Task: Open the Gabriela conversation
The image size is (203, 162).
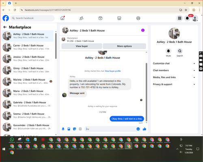Action: pos(28,104)
